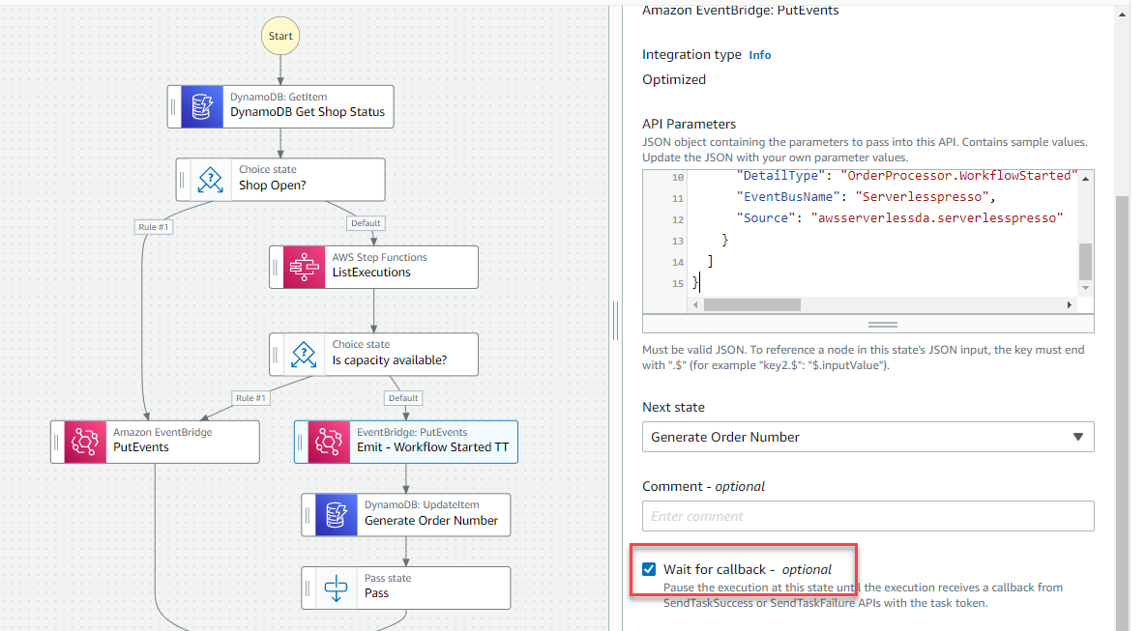The image size is (1146, 631).
Task: Click the "awsserverlessda.serverlesspresso" Source value
Action: pos(937,217)
